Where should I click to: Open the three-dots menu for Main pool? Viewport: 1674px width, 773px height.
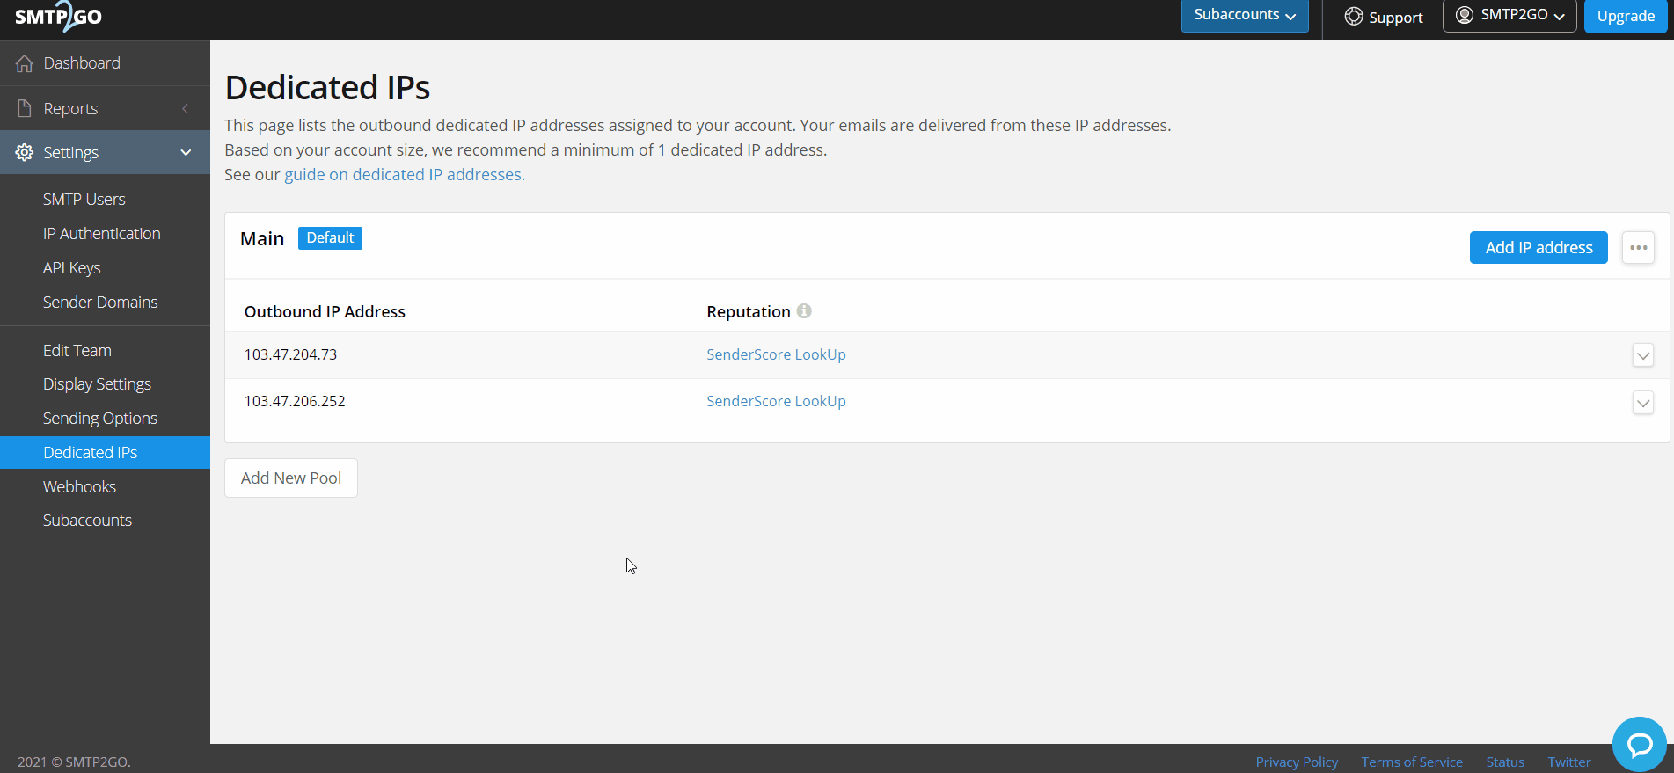(x=1638, y=247)
